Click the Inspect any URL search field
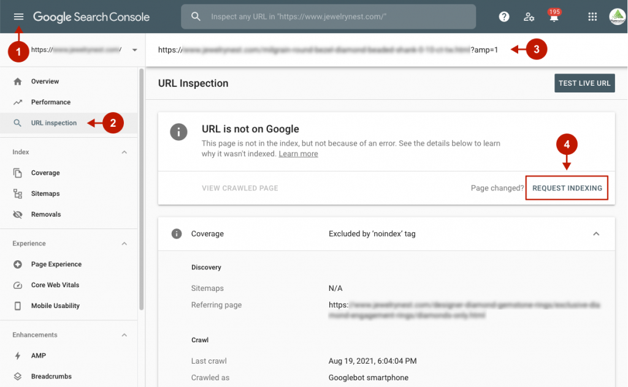Viewport: 628px width, 387px height. pyautogui.click(x=337, y=17)
